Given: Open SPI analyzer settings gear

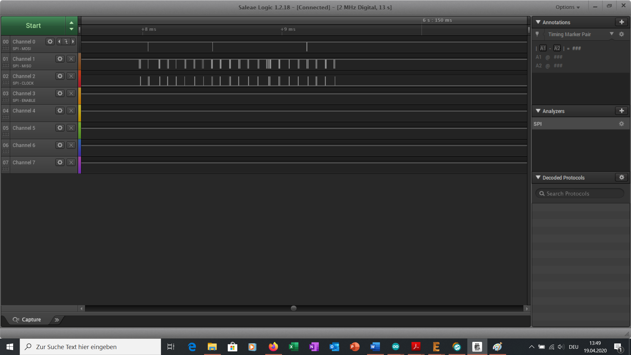Looking at the screenshot, I should (x=621, y=124).
